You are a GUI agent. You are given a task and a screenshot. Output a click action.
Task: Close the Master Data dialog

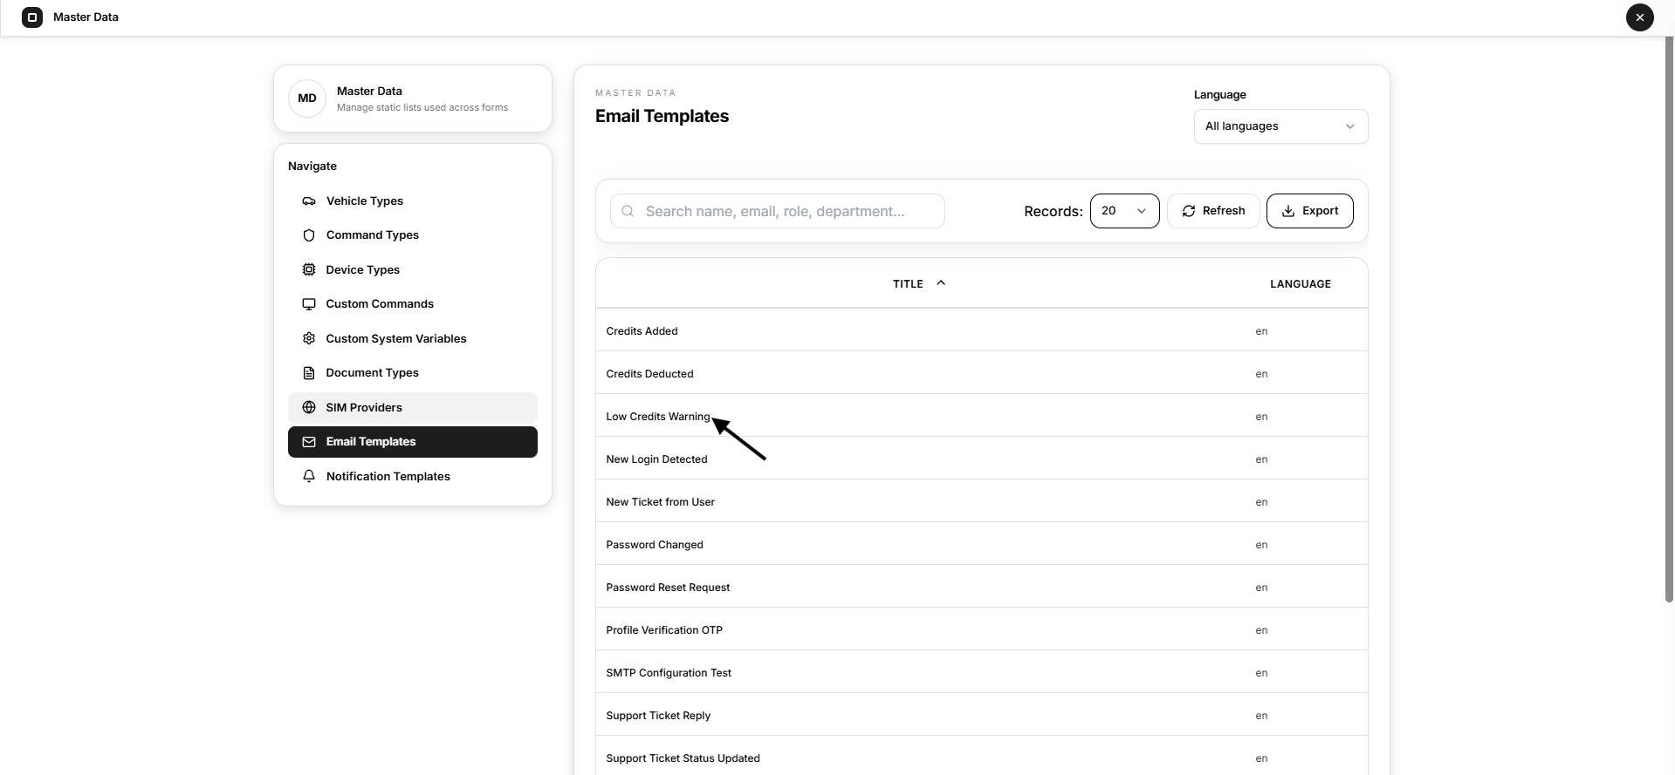point(1639,17)
